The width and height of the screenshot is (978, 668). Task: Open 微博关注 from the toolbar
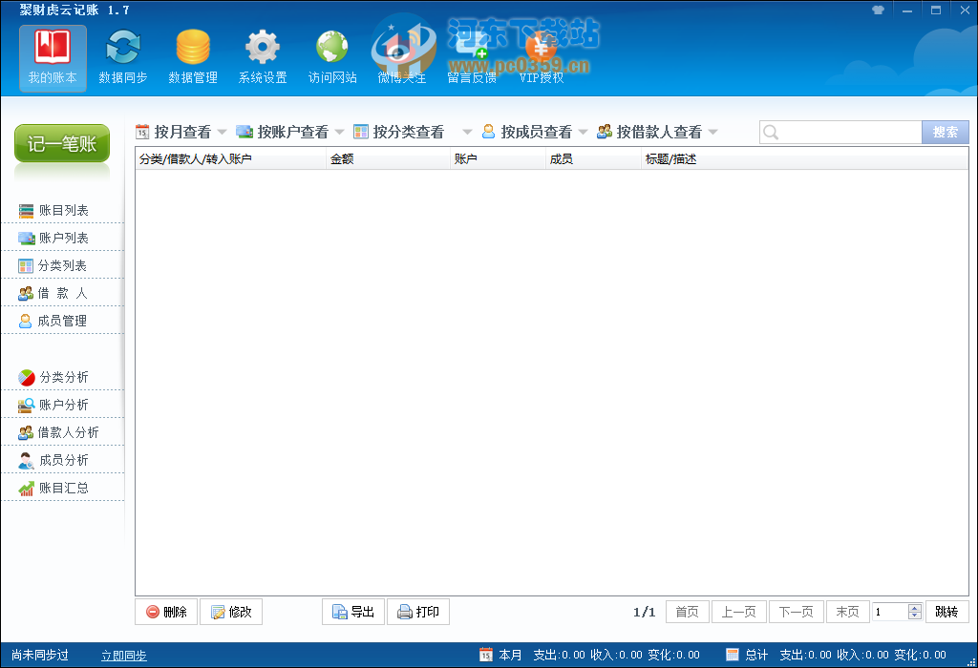(x=401, y=55)
